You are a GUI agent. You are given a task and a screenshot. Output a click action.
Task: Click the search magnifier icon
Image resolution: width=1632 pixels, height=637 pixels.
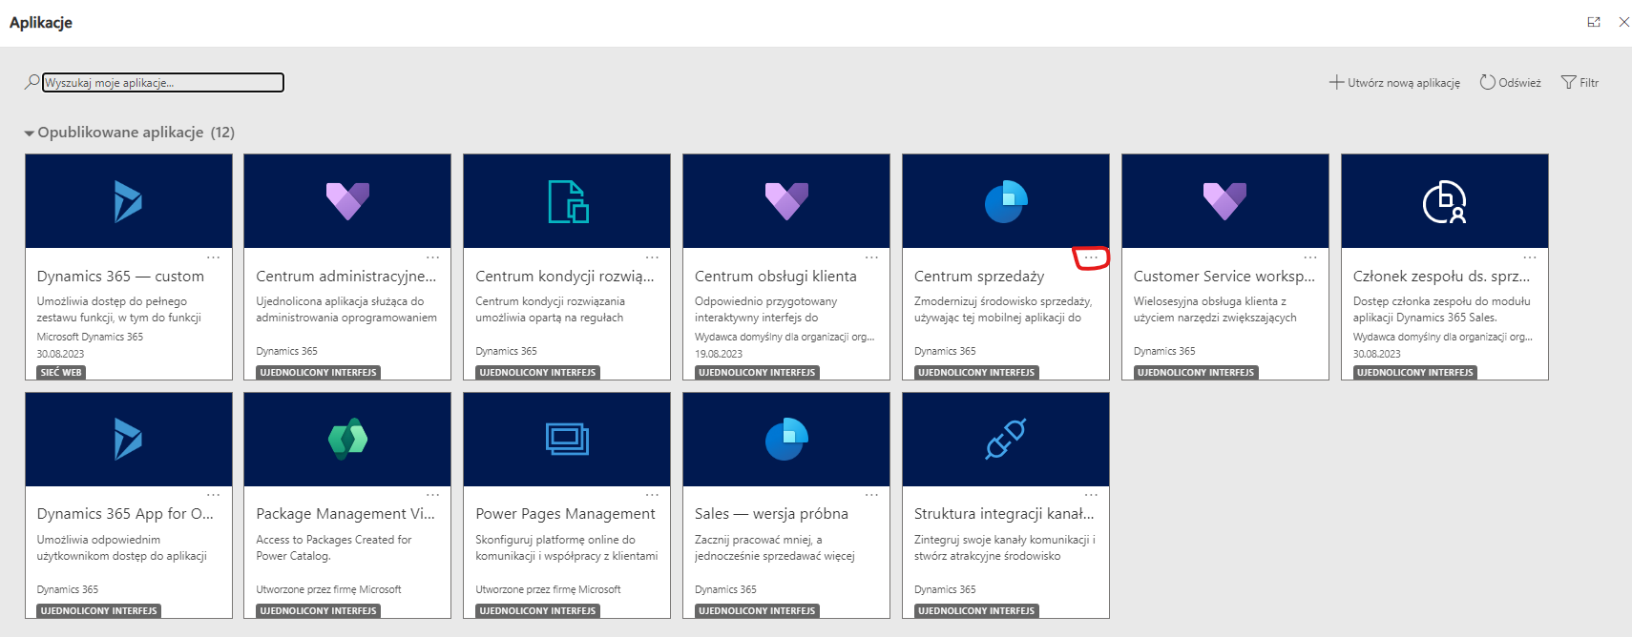[x=31, y=82]
